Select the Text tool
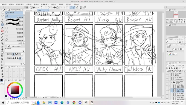 click(2, 71)
